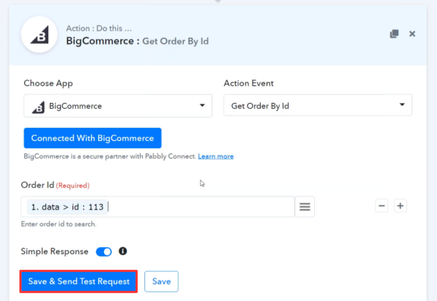Duplicate this action step via copy icon
Screen dimensions: 437x301
tap(394, 34)
